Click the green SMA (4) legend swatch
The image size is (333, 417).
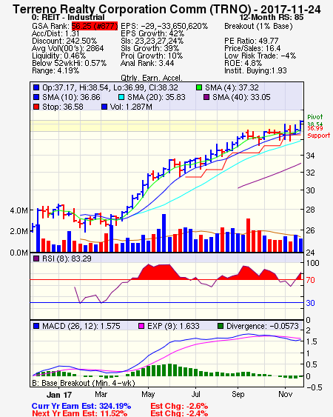pyautogui.click(x=199, y=87)
